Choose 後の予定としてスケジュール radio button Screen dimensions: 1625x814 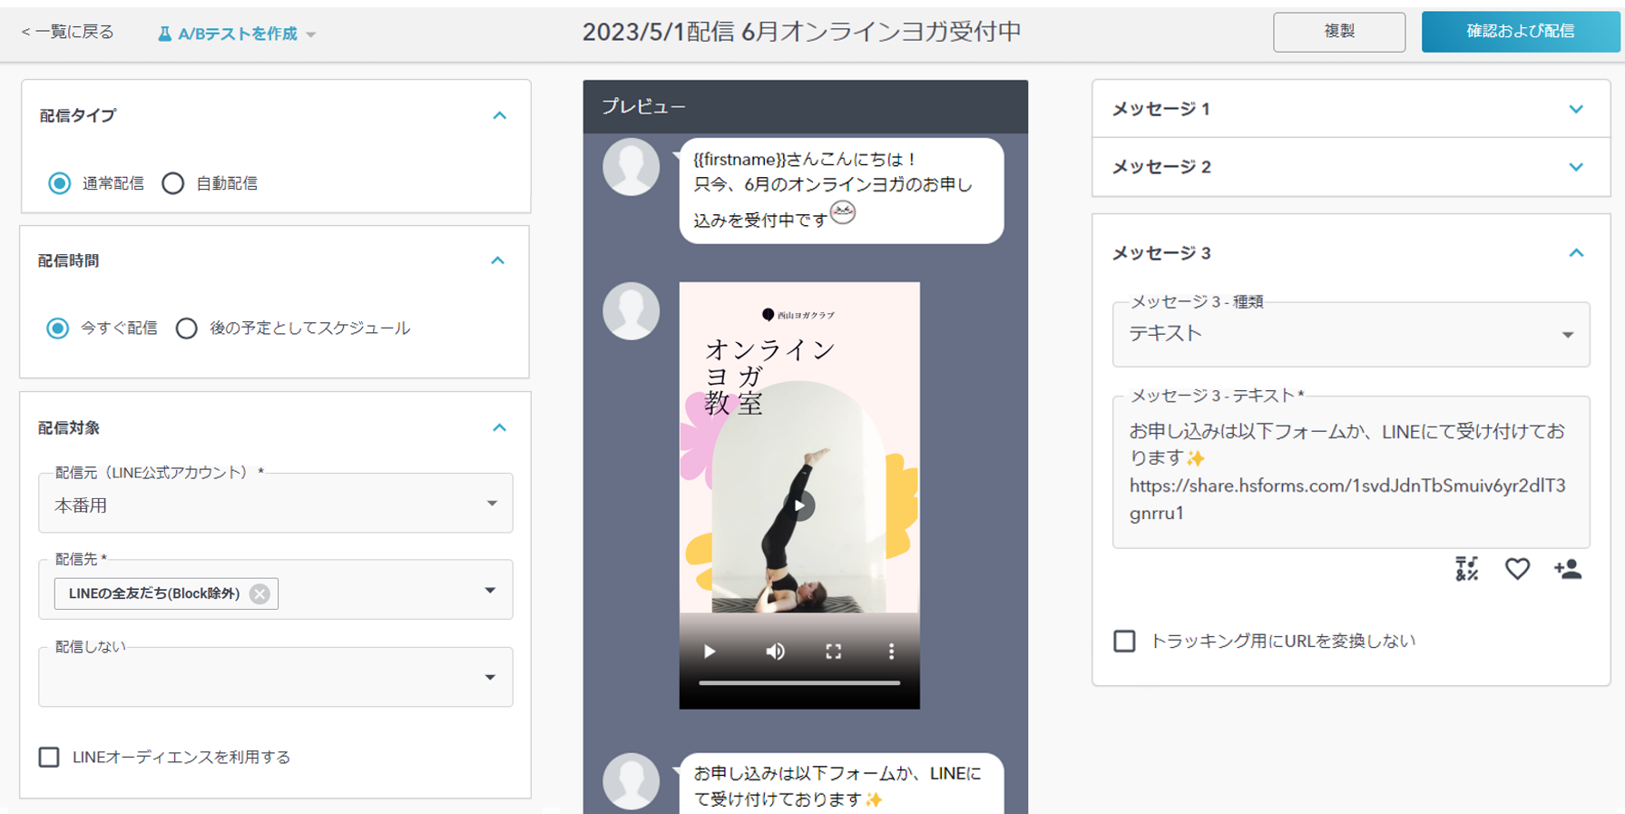(x=187, y=329)
